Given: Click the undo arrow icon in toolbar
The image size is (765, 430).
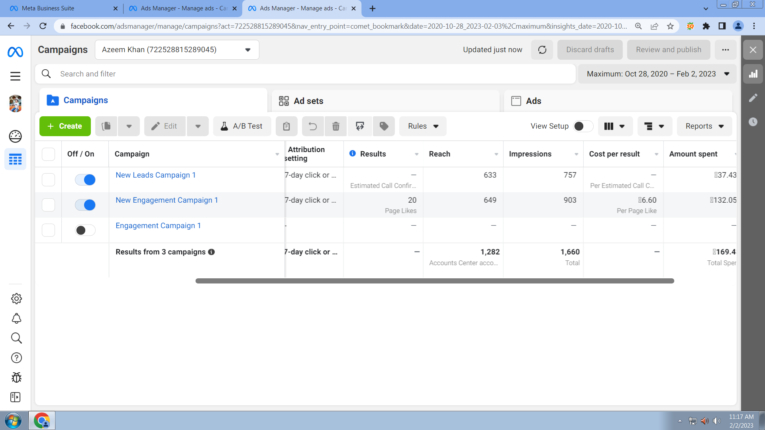Looking at the screenshot, I should 313,126.
